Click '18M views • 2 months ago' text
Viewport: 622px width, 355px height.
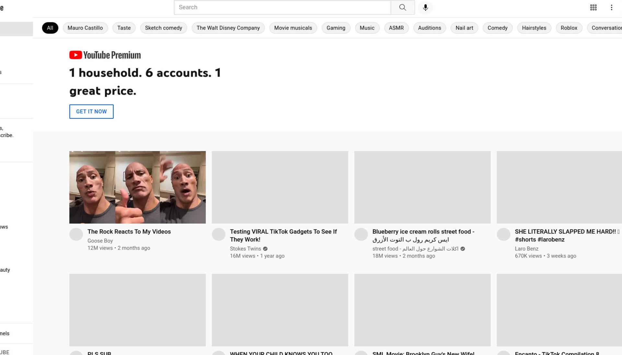pos(404,256)
